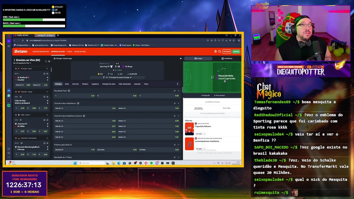Switch to Jogadores markets tab

tap(95, 84)
